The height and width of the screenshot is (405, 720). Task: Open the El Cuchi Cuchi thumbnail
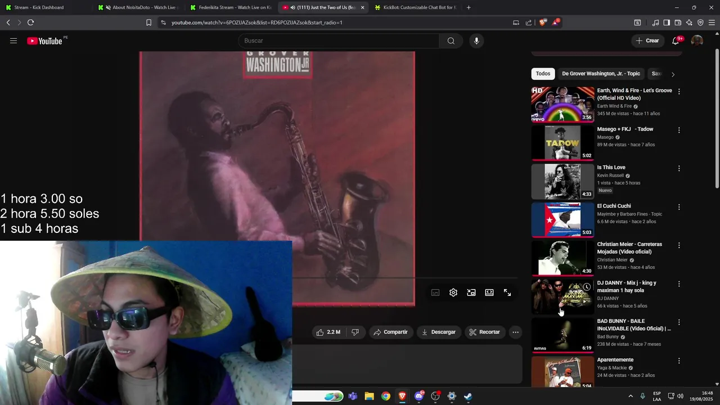[562, 219]
